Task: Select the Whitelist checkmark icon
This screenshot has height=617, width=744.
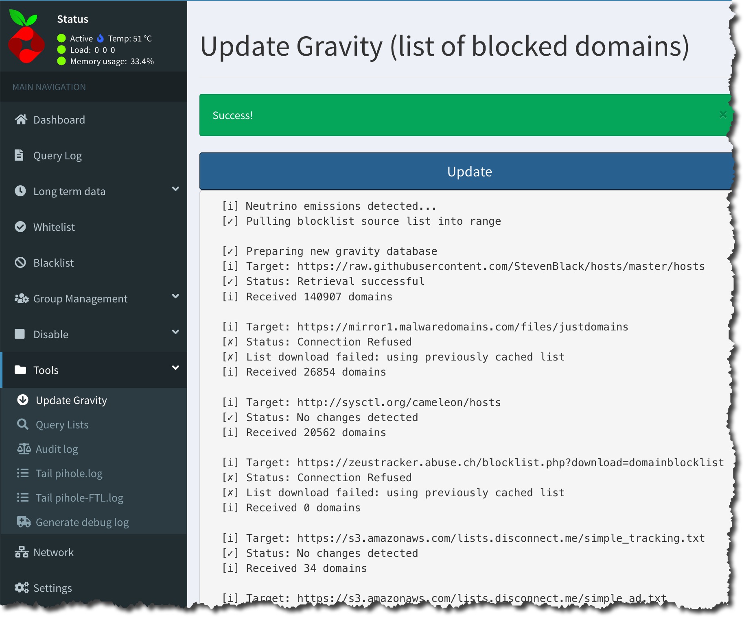Action: coord(21,226)
